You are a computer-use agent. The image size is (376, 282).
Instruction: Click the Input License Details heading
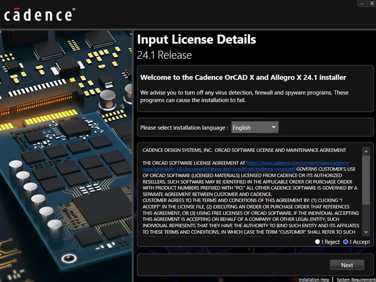tap(196, 40)
